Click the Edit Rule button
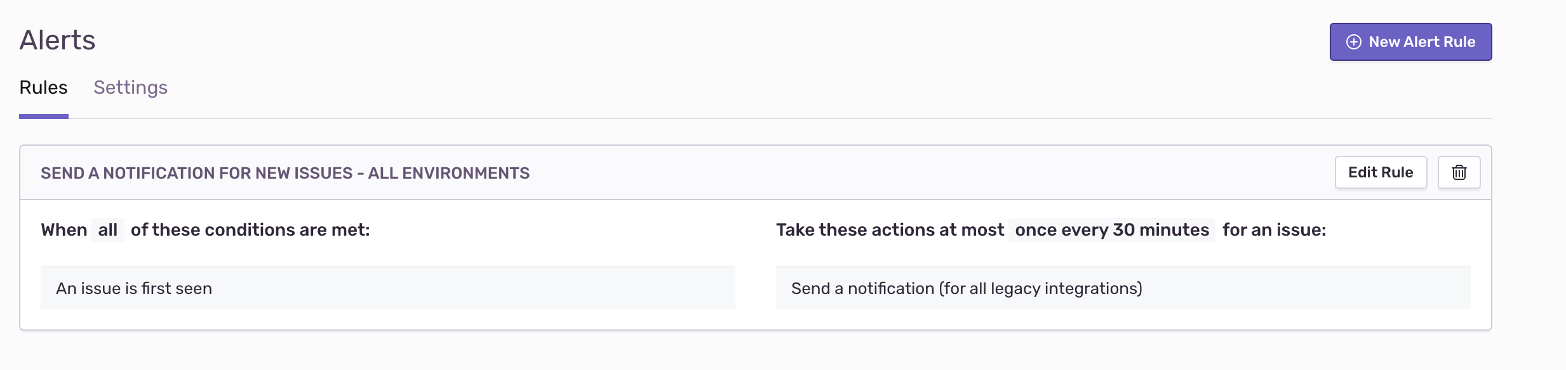The height and width of the screenshot is (370, 1566). coord(1381,172)
